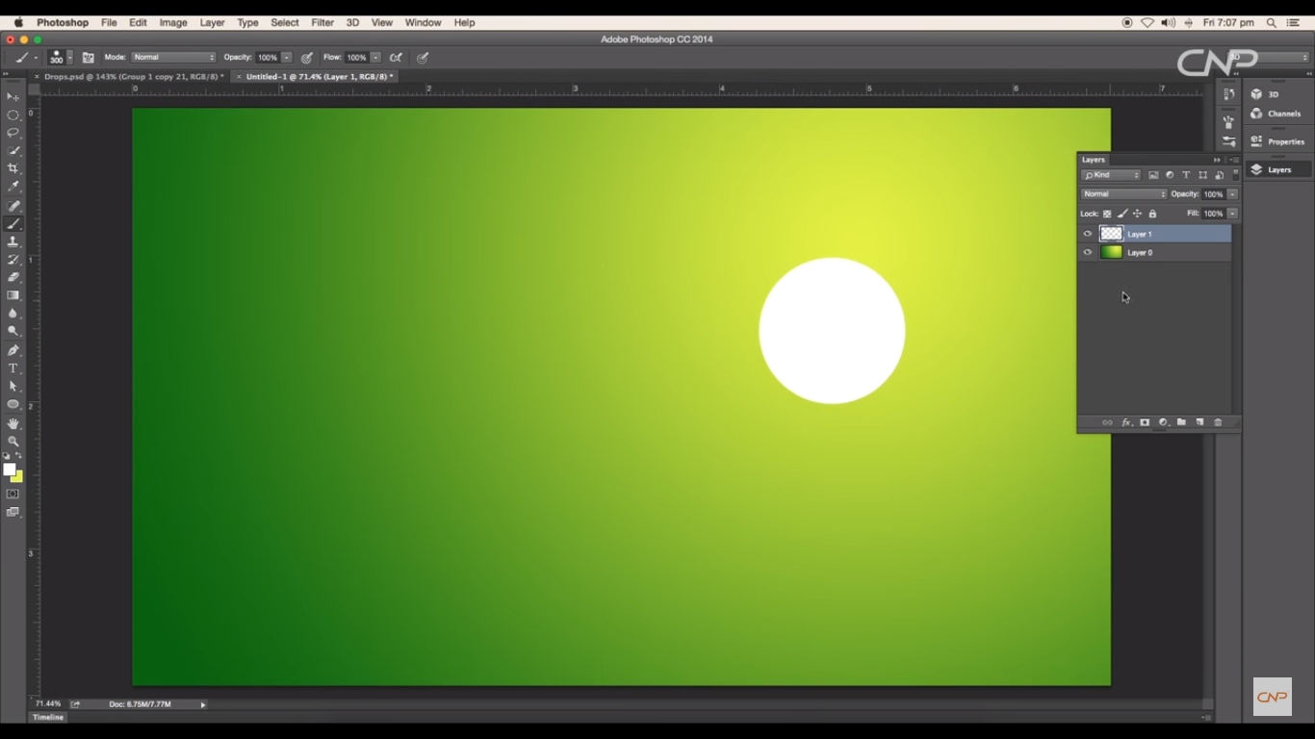Toggle lock image pixels
1315x739 pixels.
[1122, 214]
